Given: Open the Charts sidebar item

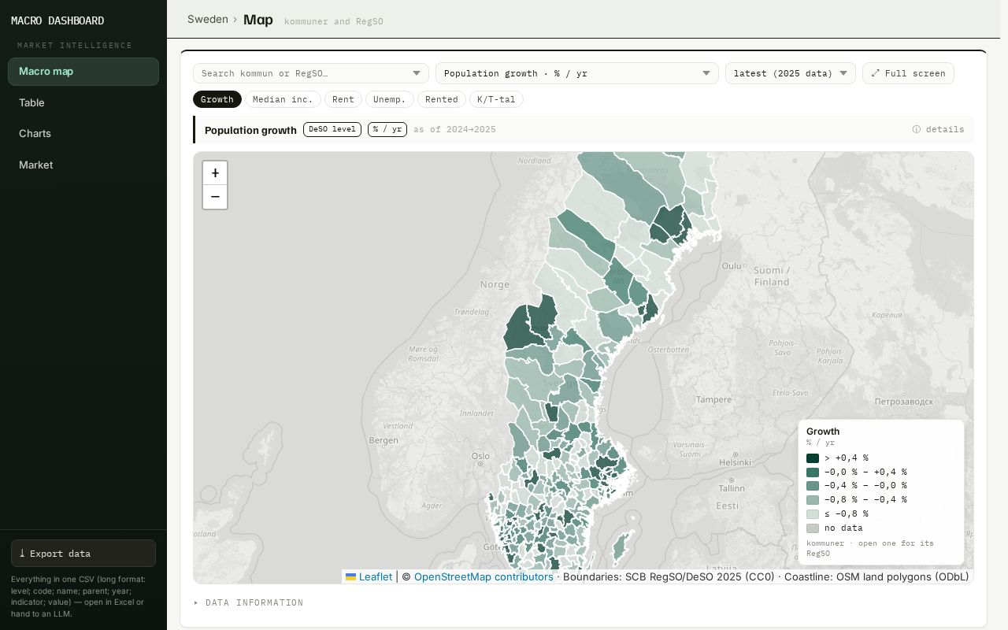Looking at the screenshot, I should pyautogui.click(x=83, y=133).
